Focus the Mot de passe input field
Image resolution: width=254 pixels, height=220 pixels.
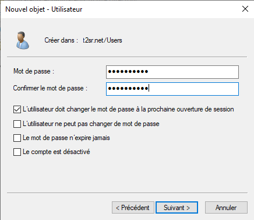(172, 72)
